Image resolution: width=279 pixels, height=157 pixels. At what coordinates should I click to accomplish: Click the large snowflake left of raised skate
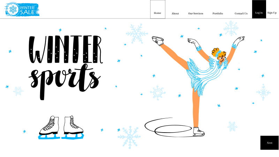137,33
